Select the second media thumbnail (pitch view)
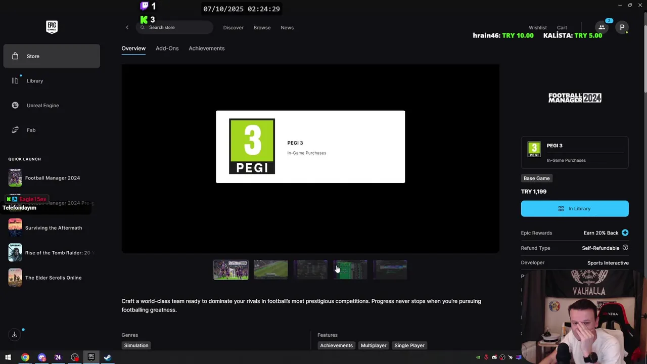 [x=270, y=270]
